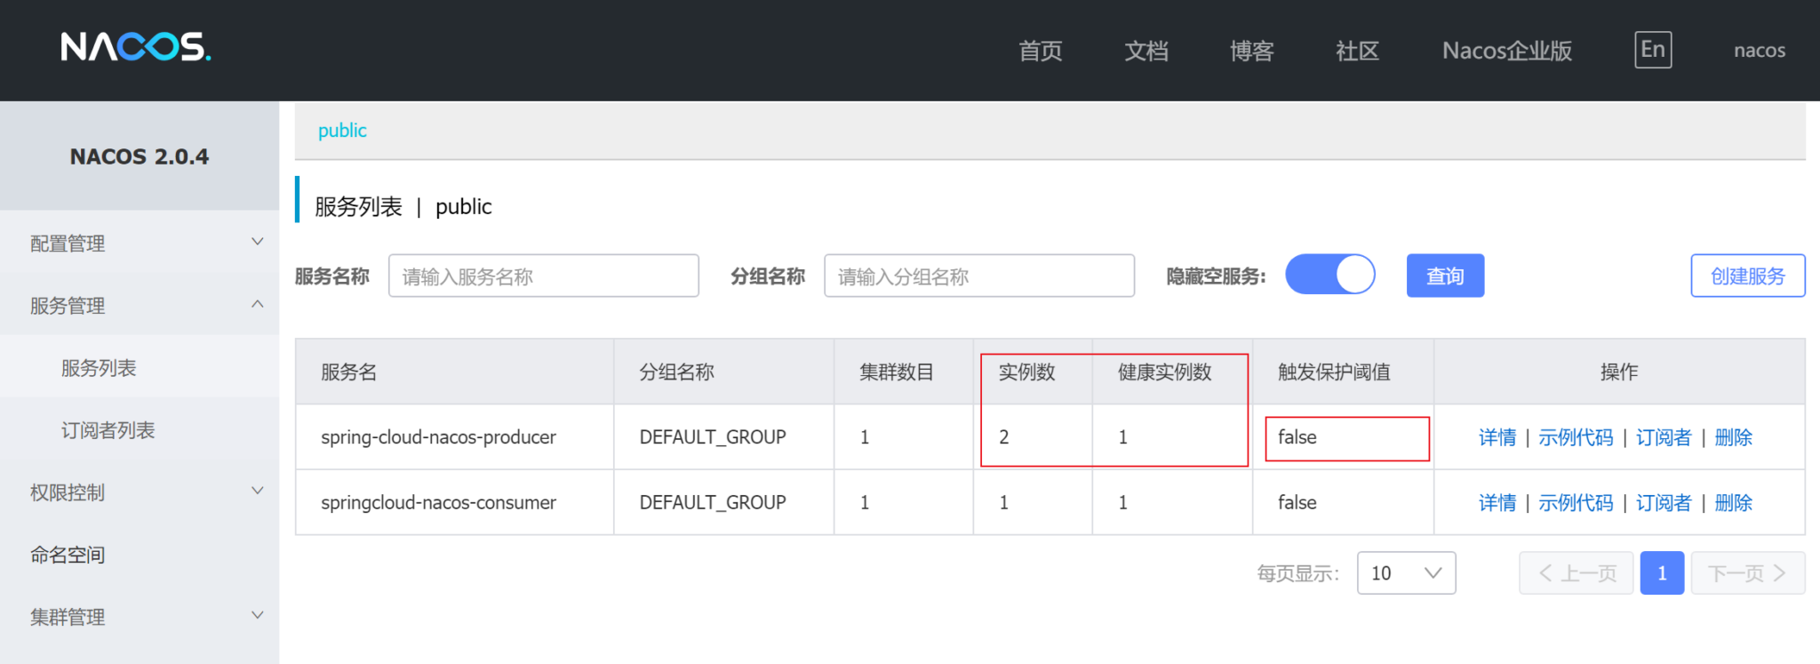Open 示例代码 for spring-cloud-nacos-producer
Screen dimensions: 1820x664
(x=1576, y=437)
